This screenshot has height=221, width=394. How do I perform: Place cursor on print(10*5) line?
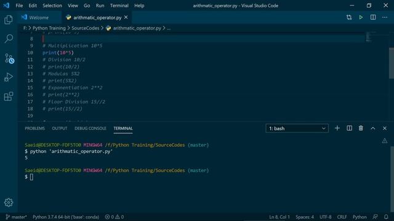click(58, 53)
